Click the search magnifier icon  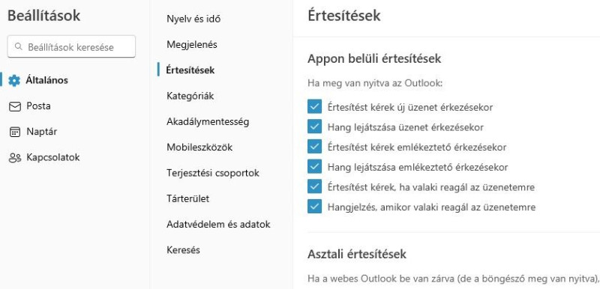pyautogui.click(x=18, y=46)
